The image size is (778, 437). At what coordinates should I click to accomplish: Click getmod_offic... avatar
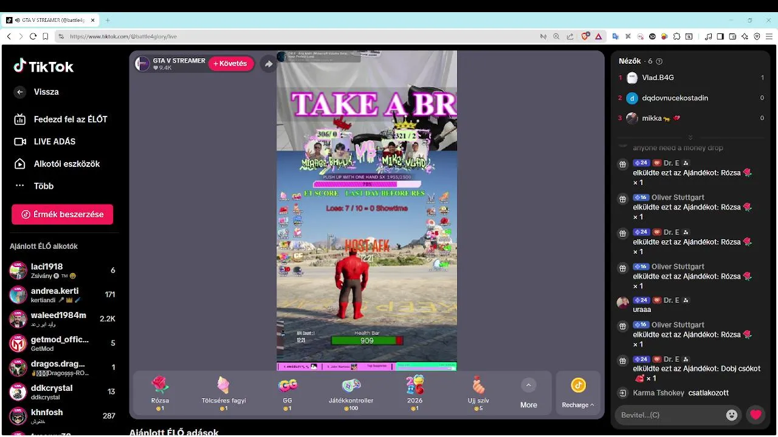[x=18, y=344]
